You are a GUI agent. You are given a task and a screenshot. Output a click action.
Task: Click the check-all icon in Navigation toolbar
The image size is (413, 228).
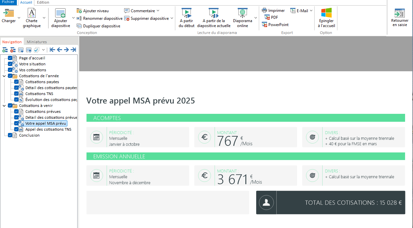(x=37, y=50)
